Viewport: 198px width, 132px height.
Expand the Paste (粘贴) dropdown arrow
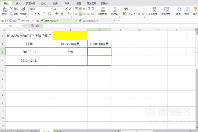coord(8,14)
